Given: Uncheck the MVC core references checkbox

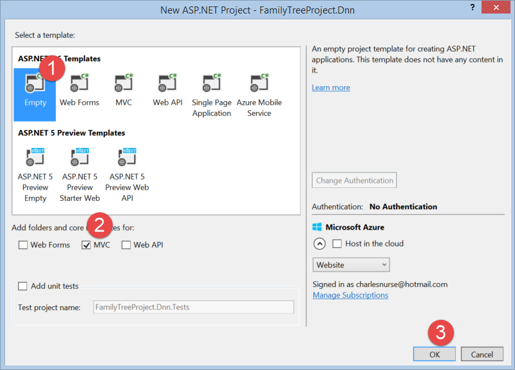Looking at the screenshot, I should click(86, 245).
